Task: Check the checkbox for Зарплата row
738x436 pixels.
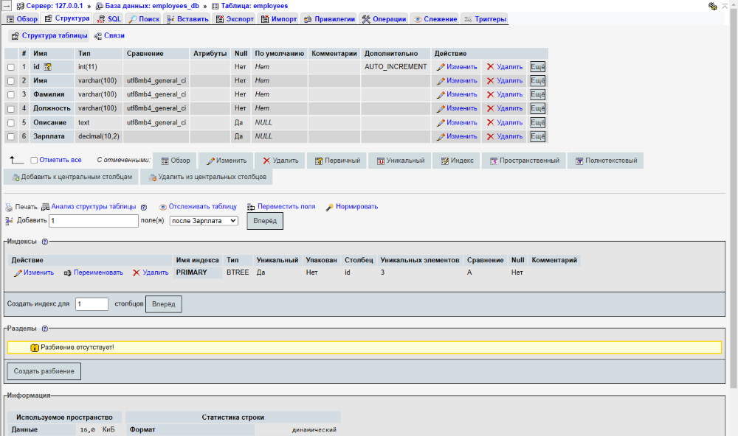Action: coord(10,136)
